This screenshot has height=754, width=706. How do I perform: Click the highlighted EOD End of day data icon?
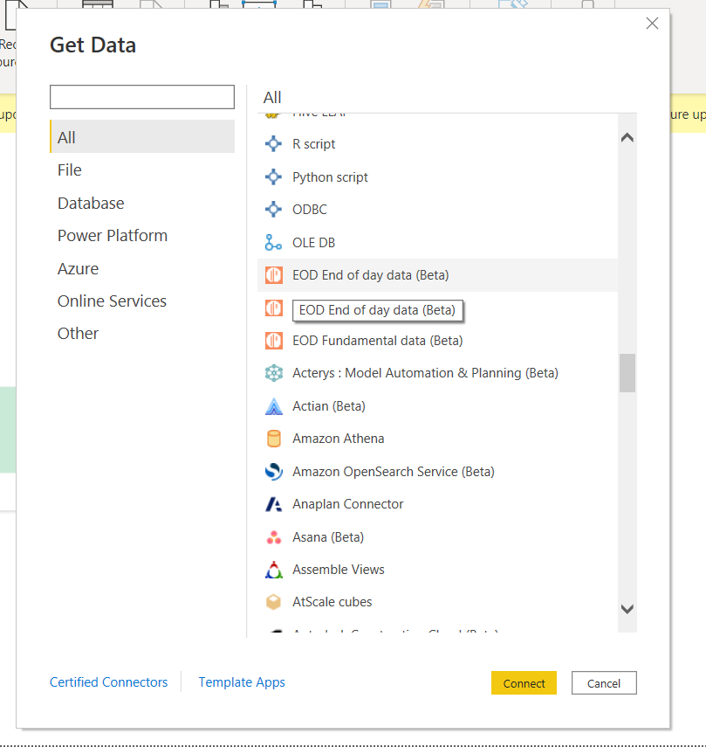(274, 275)
